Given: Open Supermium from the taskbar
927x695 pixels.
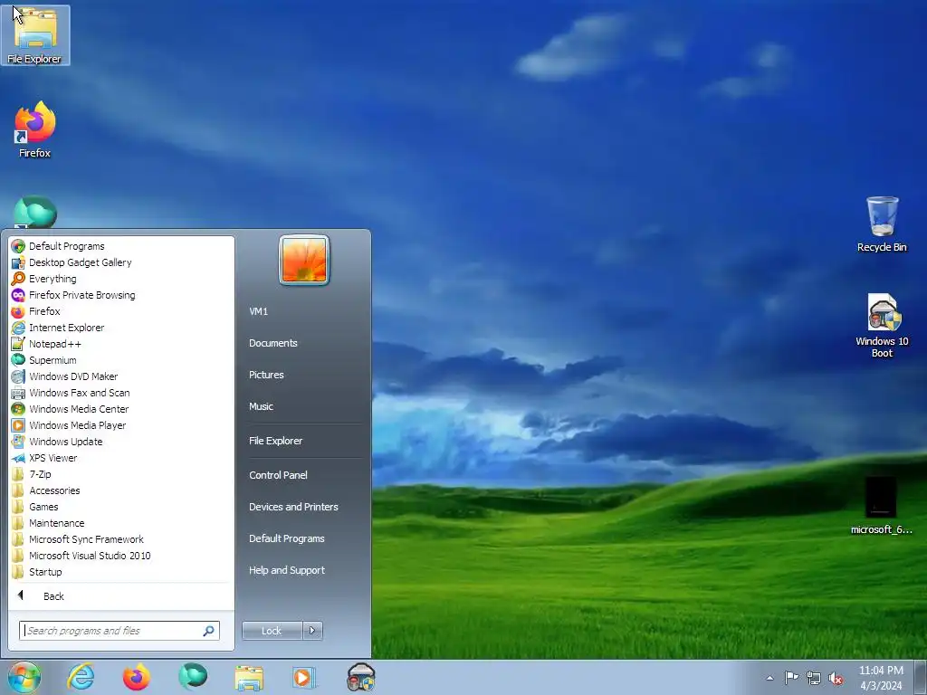Looking at the screenshot, I should [193, 677].
